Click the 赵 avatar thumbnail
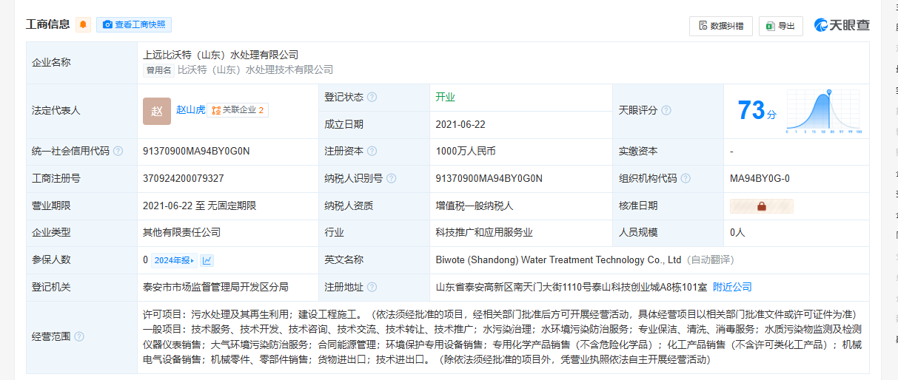The height and width of the screenshot is (380, 898). 156,111
